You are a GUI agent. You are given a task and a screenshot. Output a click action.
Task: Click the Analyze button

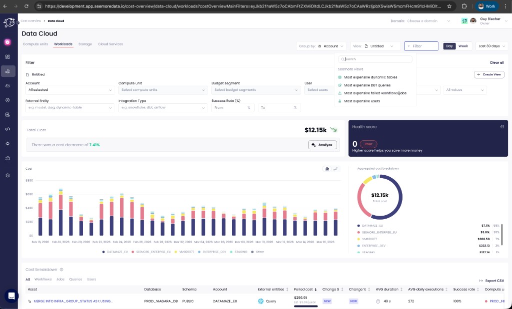(x=322, y=145)
